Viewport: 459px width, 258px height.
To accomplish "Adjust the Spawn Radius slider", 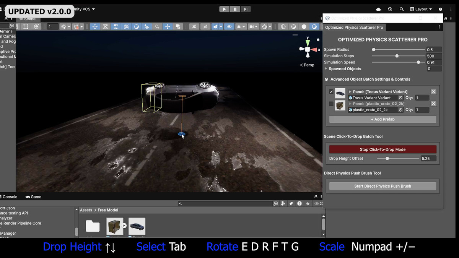I will (399, 50).
